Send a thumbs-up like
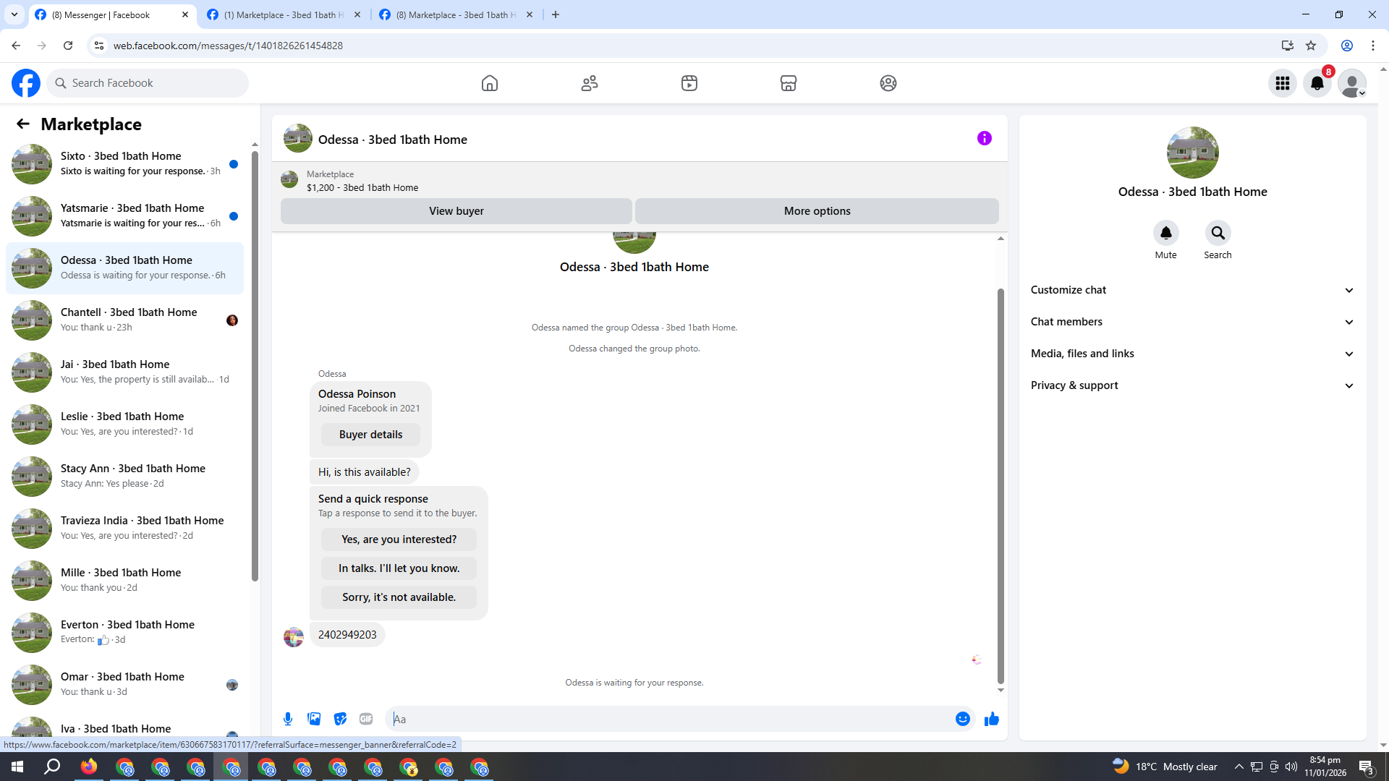1389x781 pixels. (991, 719)
